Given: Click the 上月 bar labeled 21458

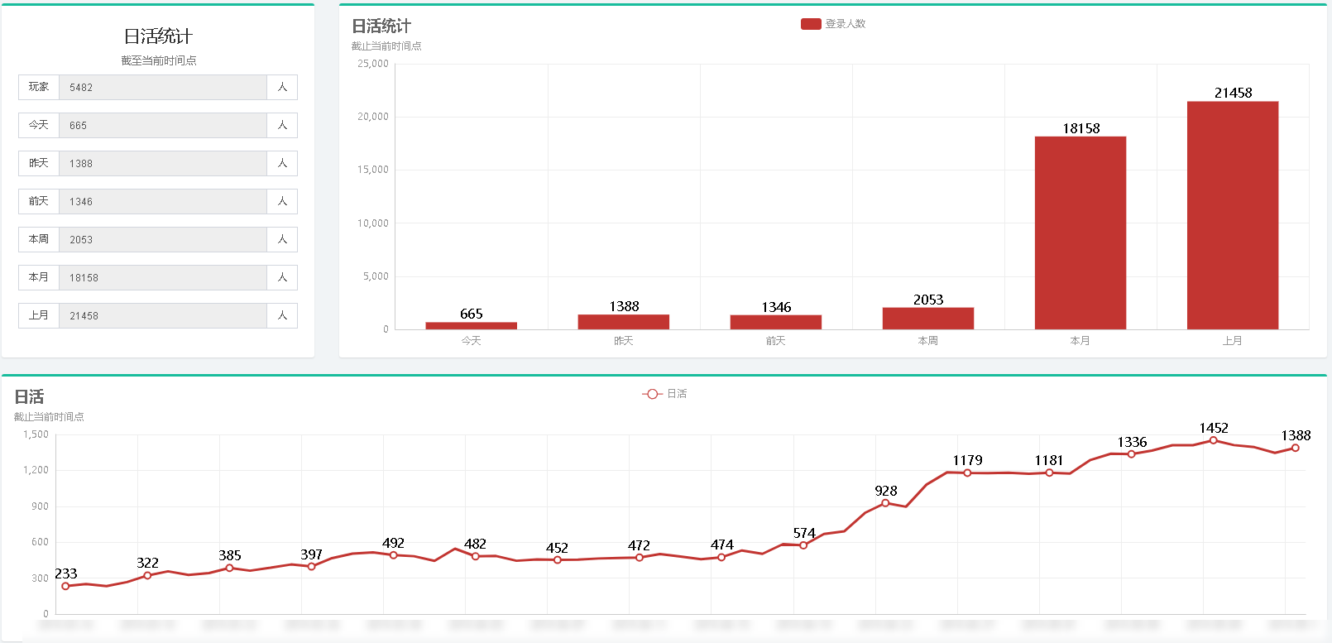Looking at the screenshot, I should click(1233, 215).
